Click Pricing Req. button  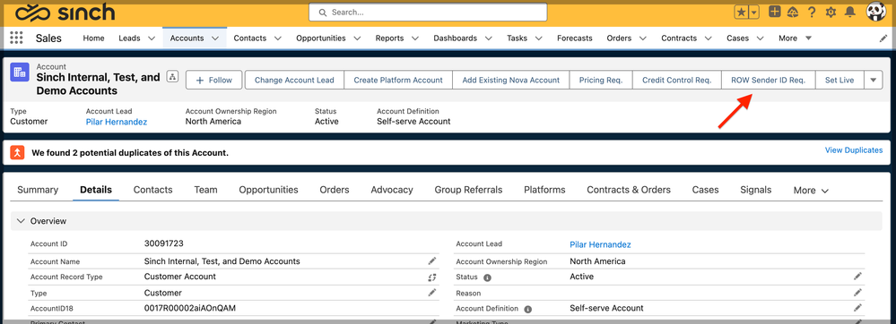(601, 81)
